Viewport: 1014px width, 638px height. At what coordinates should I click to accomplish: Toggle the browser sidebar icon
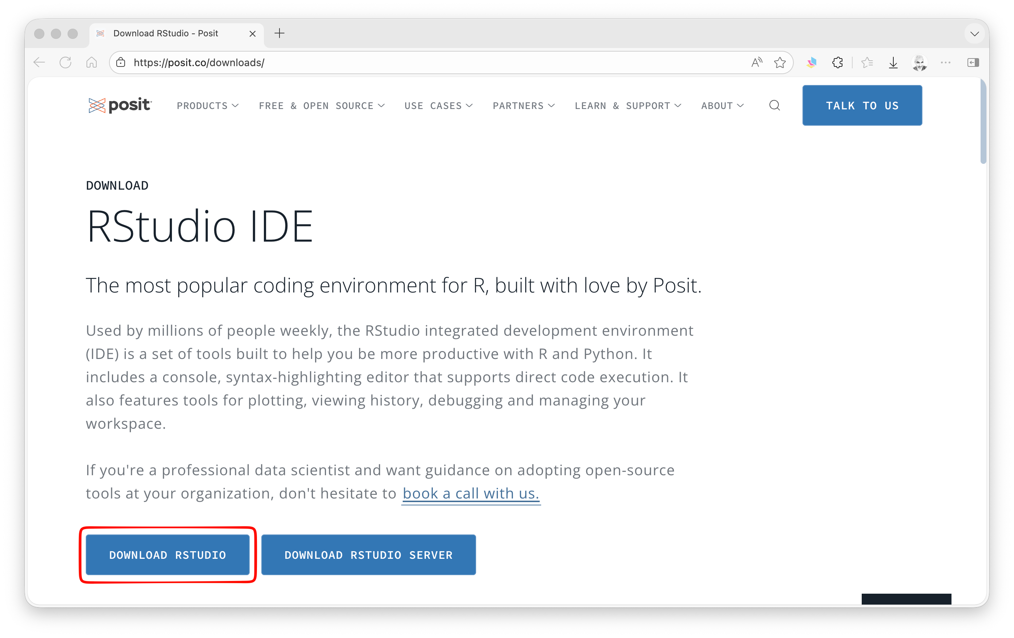[973, 63]
